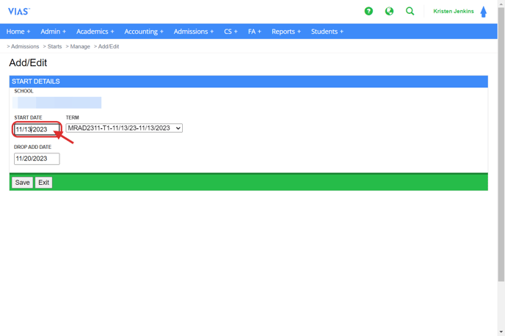Image resolution: width=505 pixels, height=336 pixels.
Task: Click the Drop Add Date field
Action: [x=36, y=158]
